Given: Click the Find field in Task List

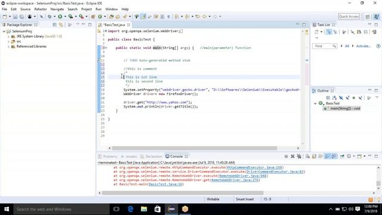Looking at the screenshot, I should click(325, 46).
